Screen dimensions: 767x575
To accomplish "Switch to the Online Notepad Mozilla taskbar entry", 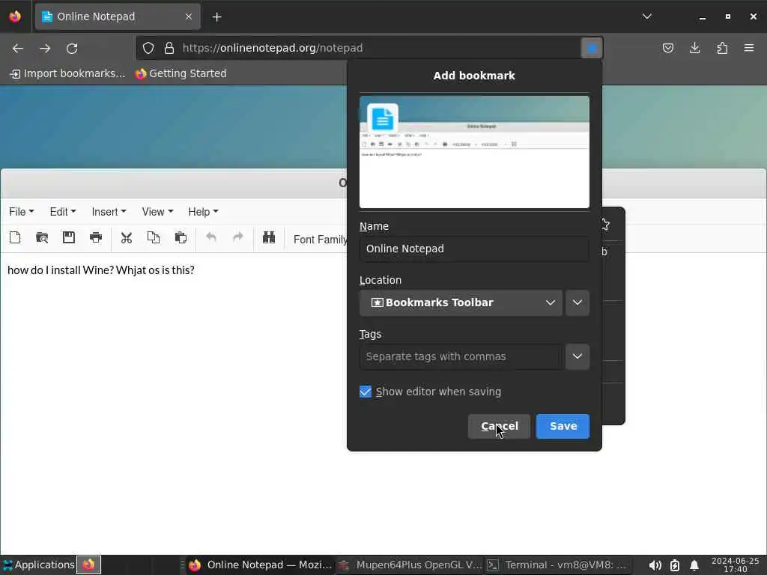I will pos(260,565).
